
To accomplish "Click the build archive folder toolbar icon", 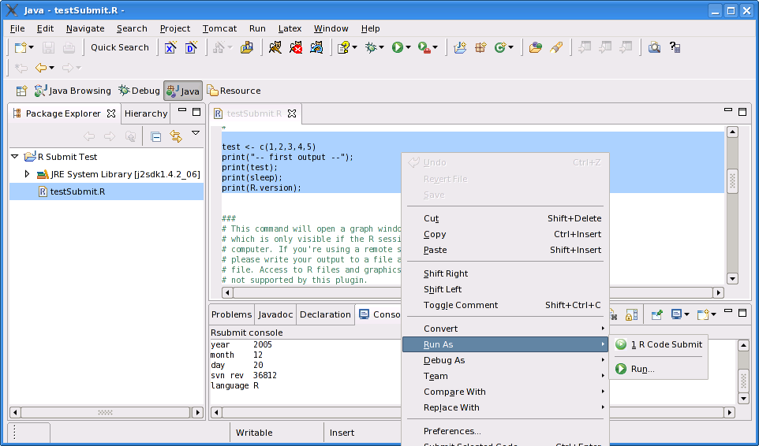I will (x=247, y=47).
